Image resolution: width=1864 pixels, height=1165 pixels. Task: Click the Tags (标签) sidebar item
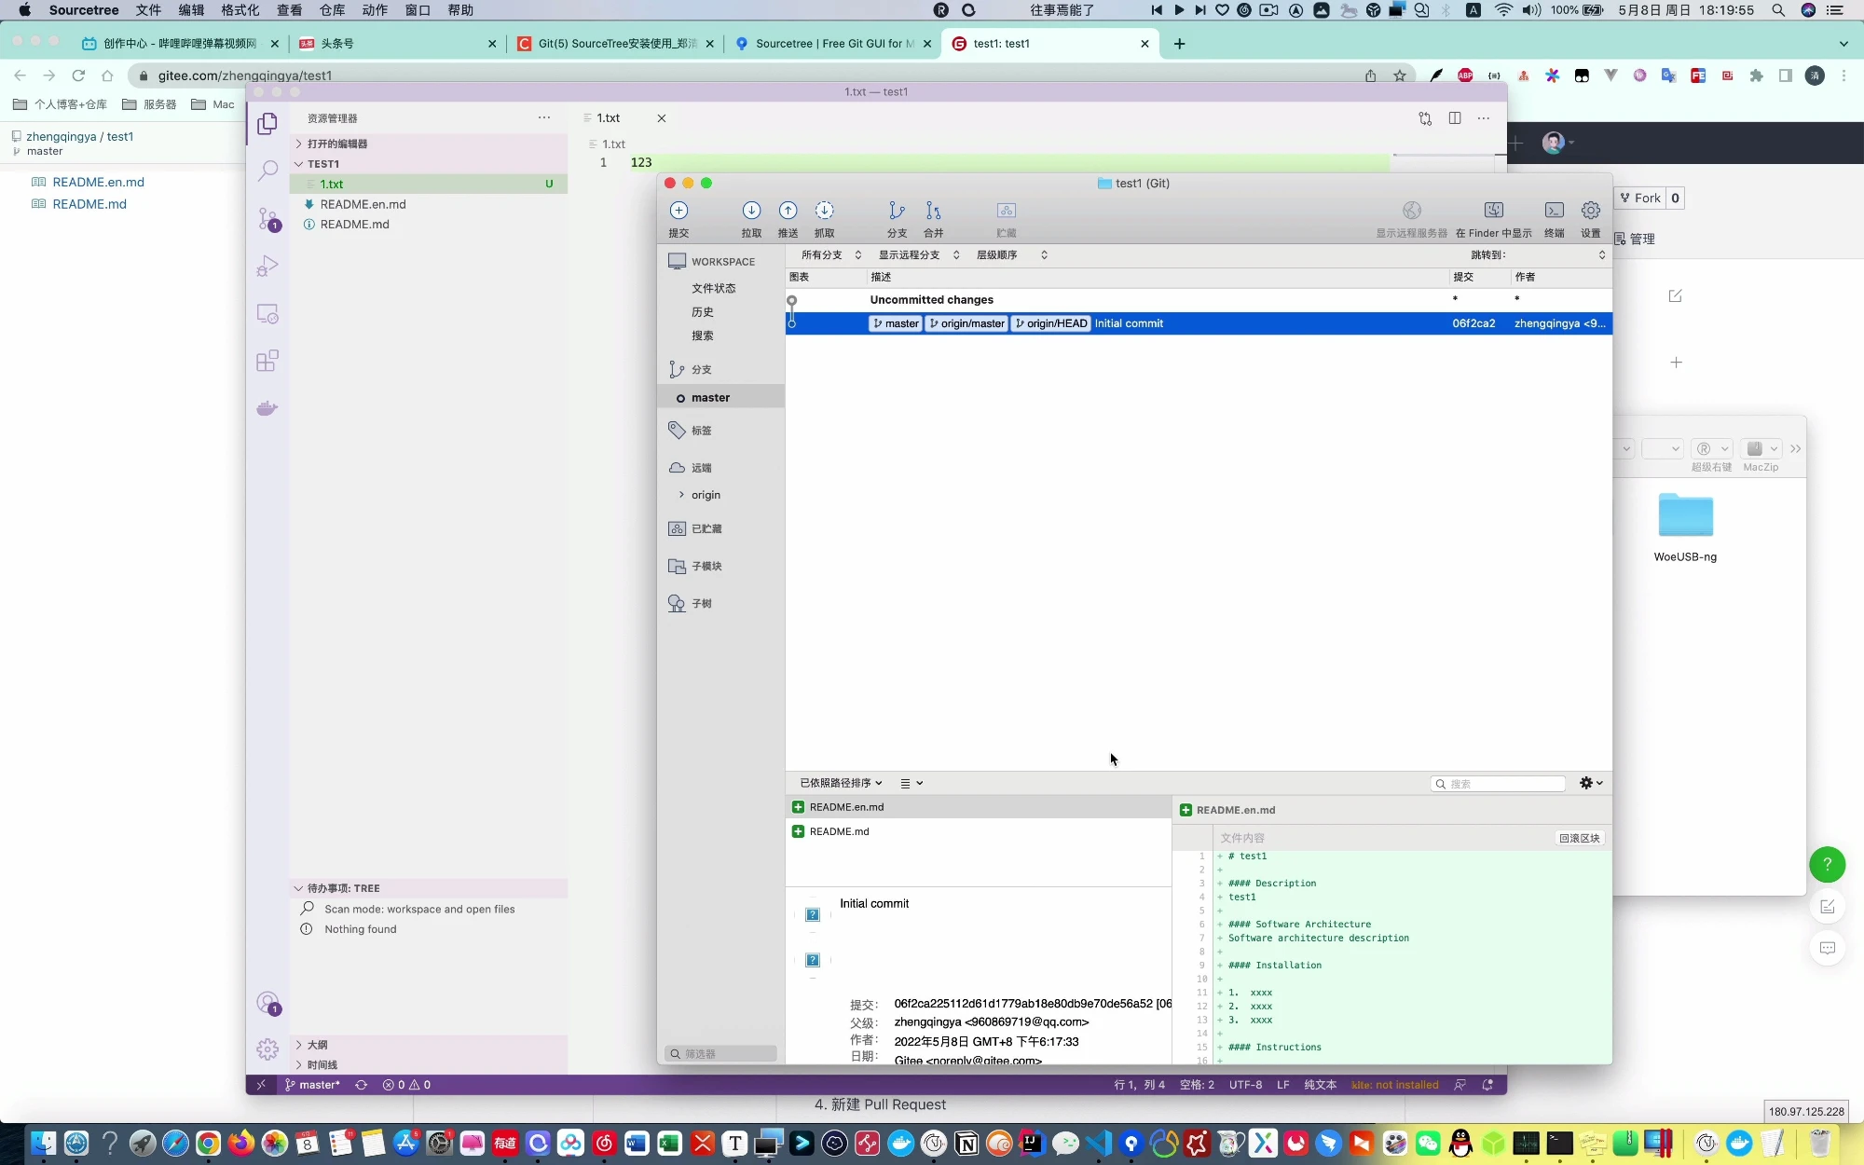click(701, 431)
